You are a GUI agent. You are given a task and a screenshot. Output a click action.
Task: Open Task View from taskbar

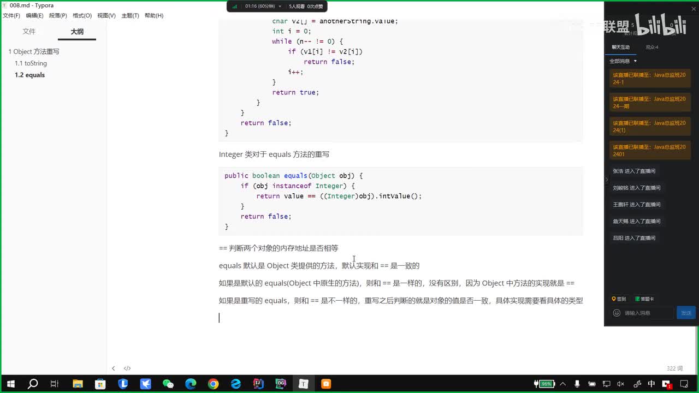coord(55,384)
